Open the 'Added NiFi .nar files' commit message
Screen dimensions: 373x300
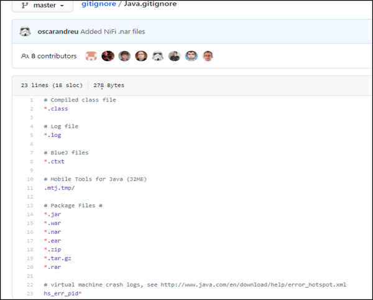pyautogui.click(x=113, y=31)
